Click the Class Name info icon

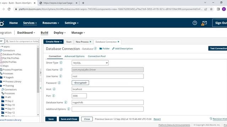pos(61,69)
